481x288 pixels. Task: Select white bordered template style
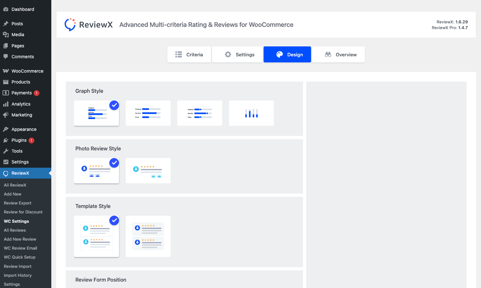click(97, 236)
